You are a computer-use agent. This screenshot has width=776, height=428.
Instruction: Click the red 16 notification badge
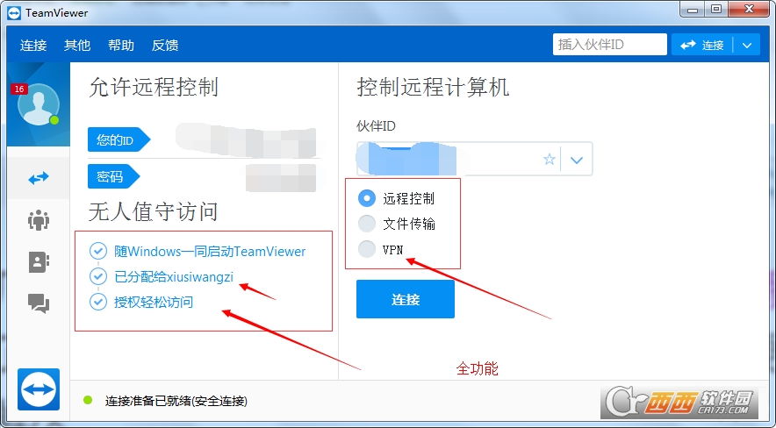pos(19,89)
